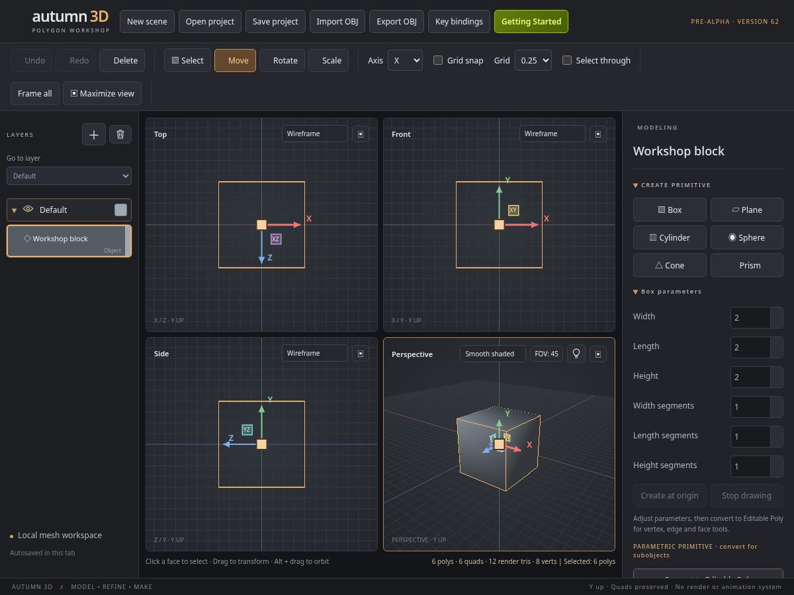The image size is (794, 595).
Task: Open Import OBJ
Action: pyautogui.click(x=337, y=21)
